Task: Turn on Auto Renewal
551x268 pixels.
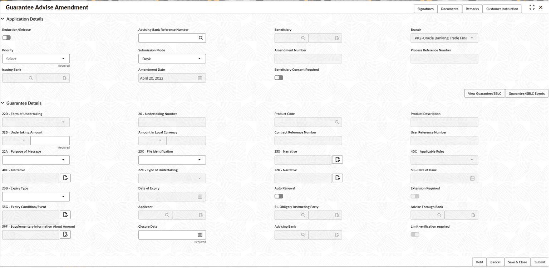Action: (x=279, y=196)
